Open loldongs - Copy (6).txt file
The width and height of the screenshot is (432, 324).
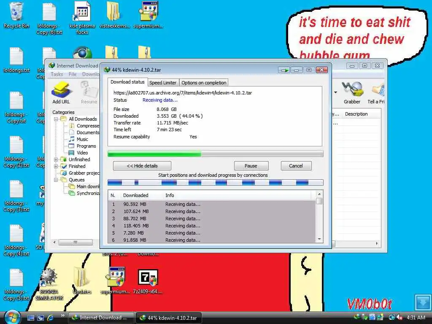[x=49, y=18]
